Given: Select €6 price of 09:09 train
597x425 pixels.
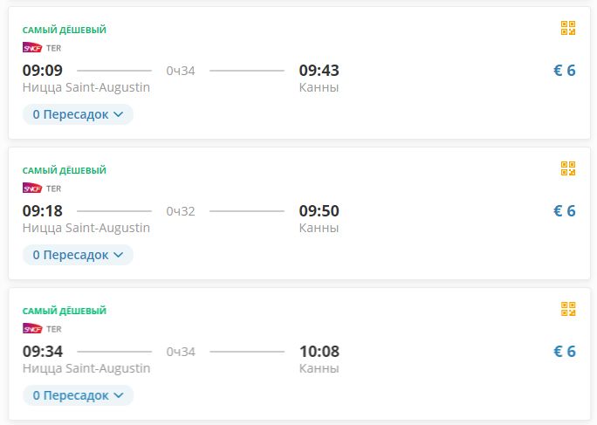Looking at the screenshot, I should click(x=564, y=71).
